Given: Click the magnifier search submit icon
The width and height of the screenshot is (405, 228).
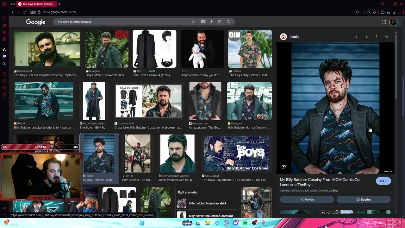Looking at the screenshot, I should pyautogui.click(x=228, y=22).
